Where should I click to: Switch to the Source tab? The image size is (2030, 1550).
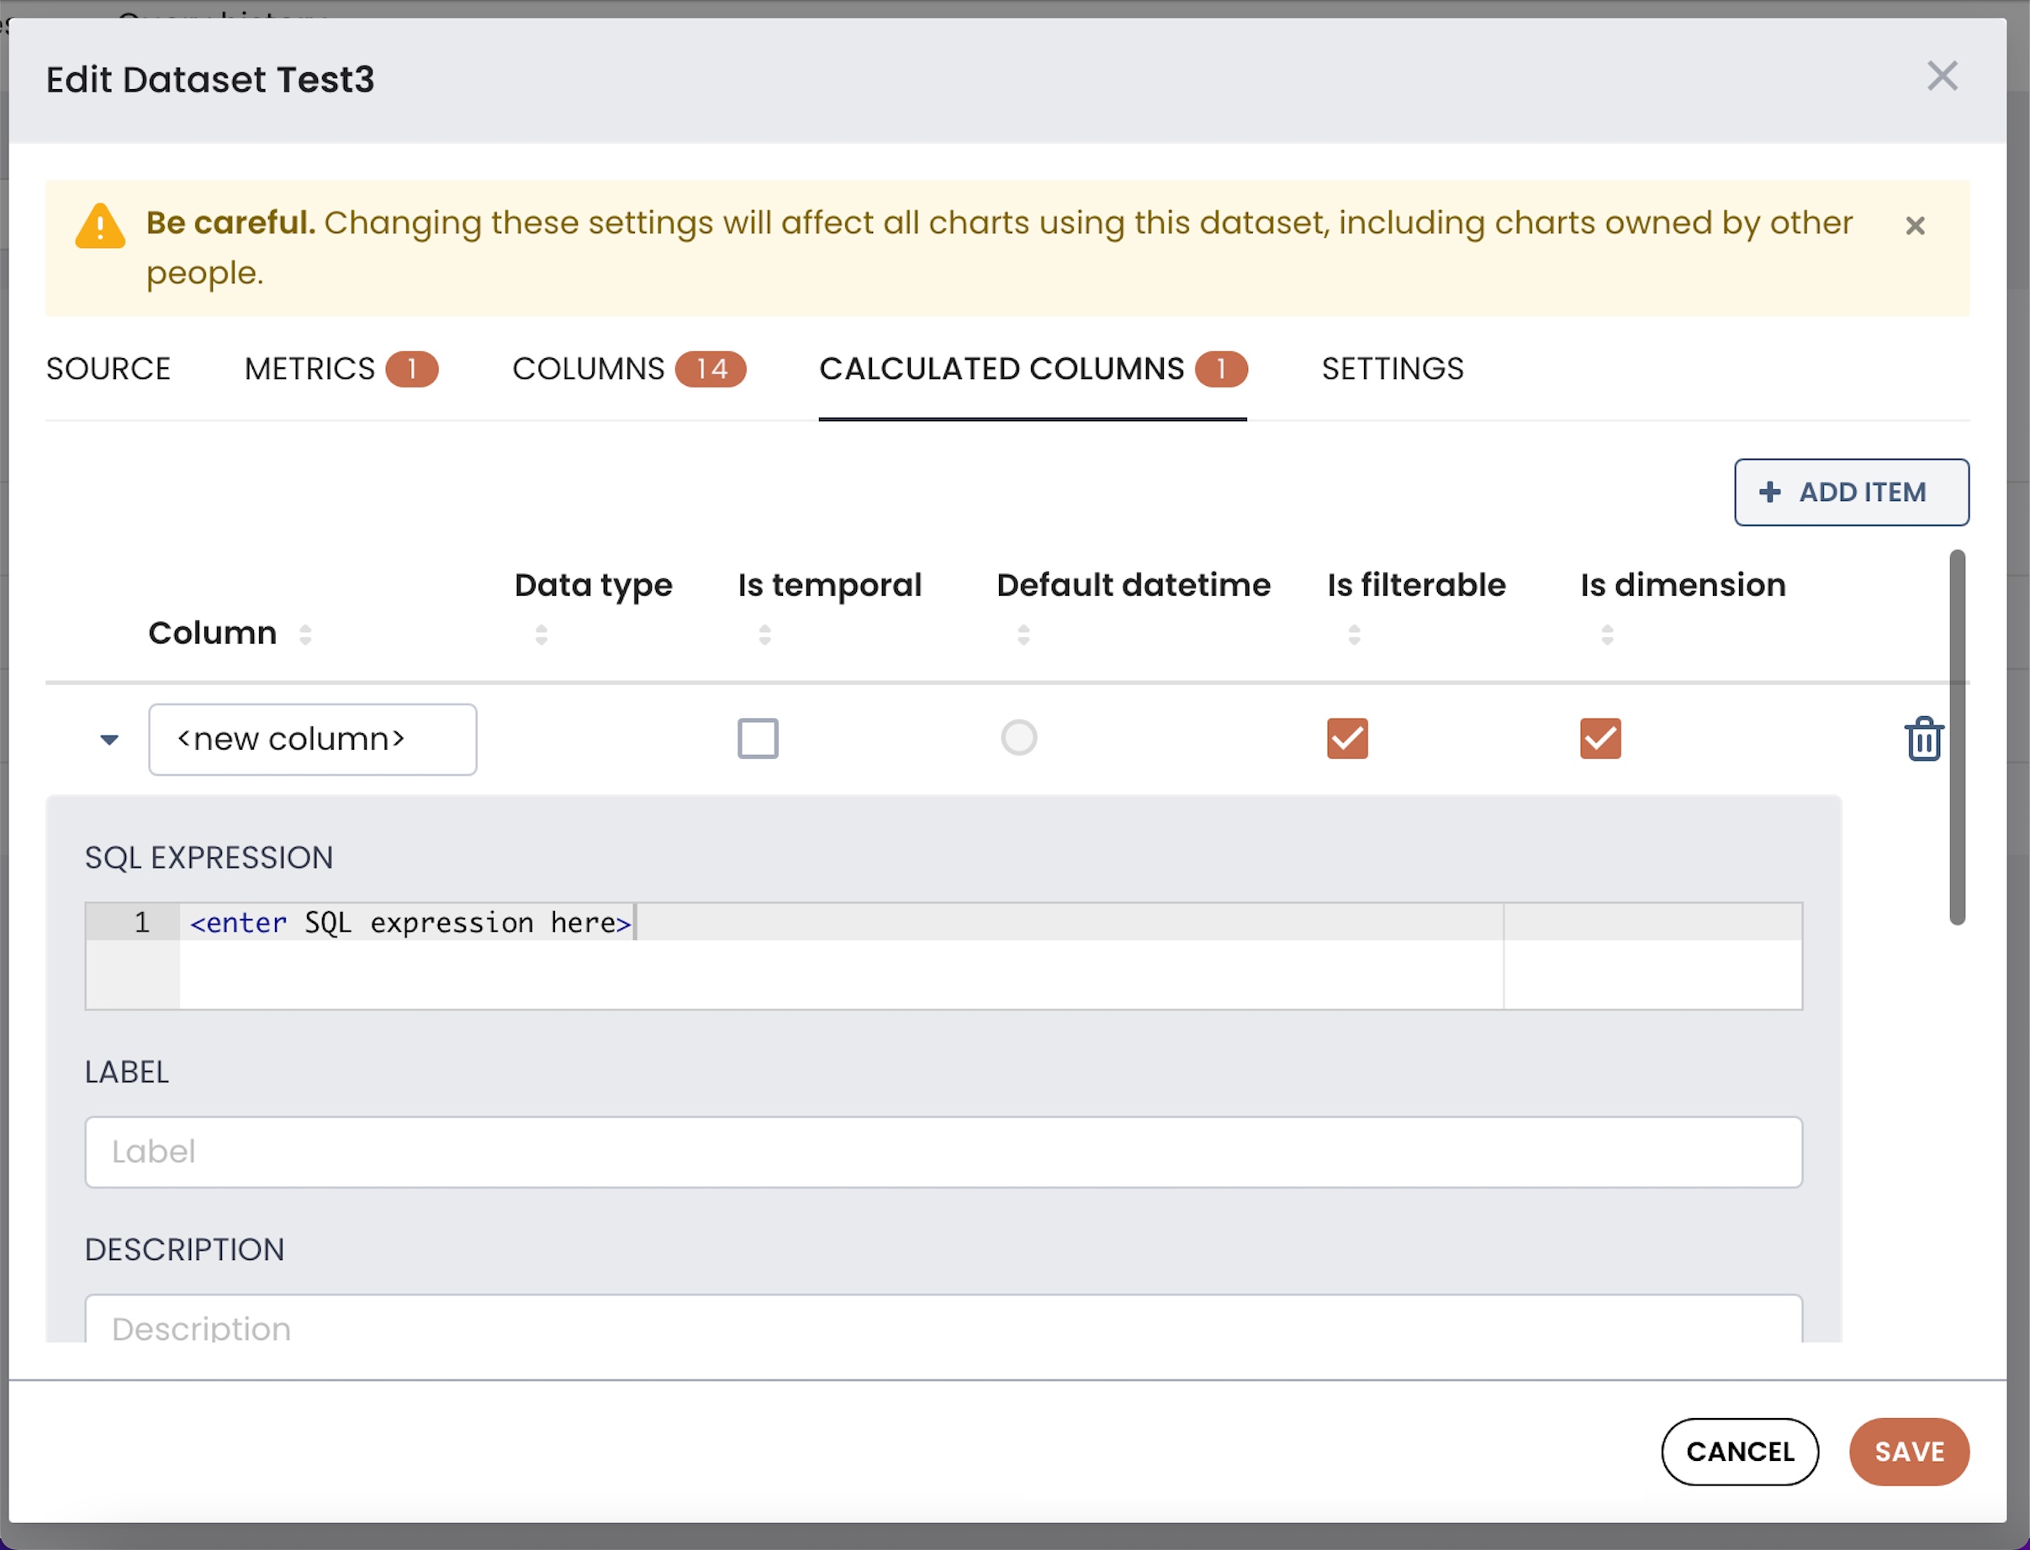pyautogui.click(x=108, y=369)
